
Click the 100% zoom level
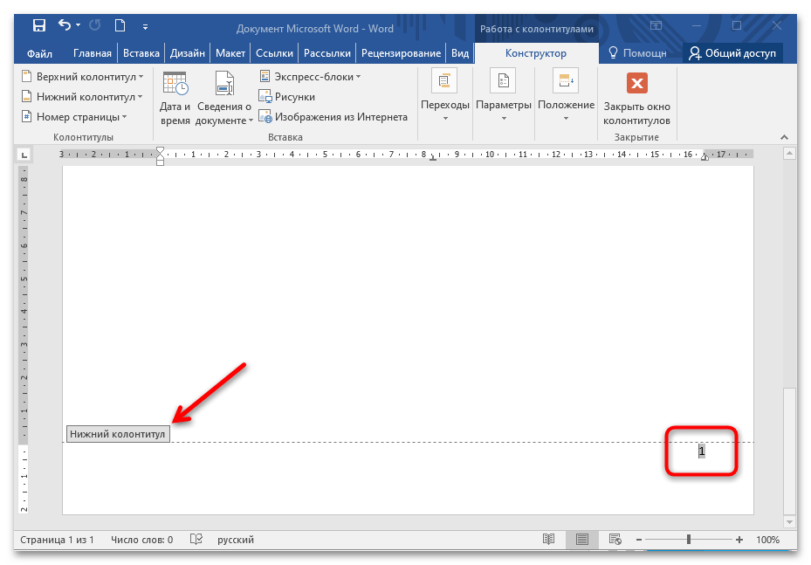coord(767,540)
